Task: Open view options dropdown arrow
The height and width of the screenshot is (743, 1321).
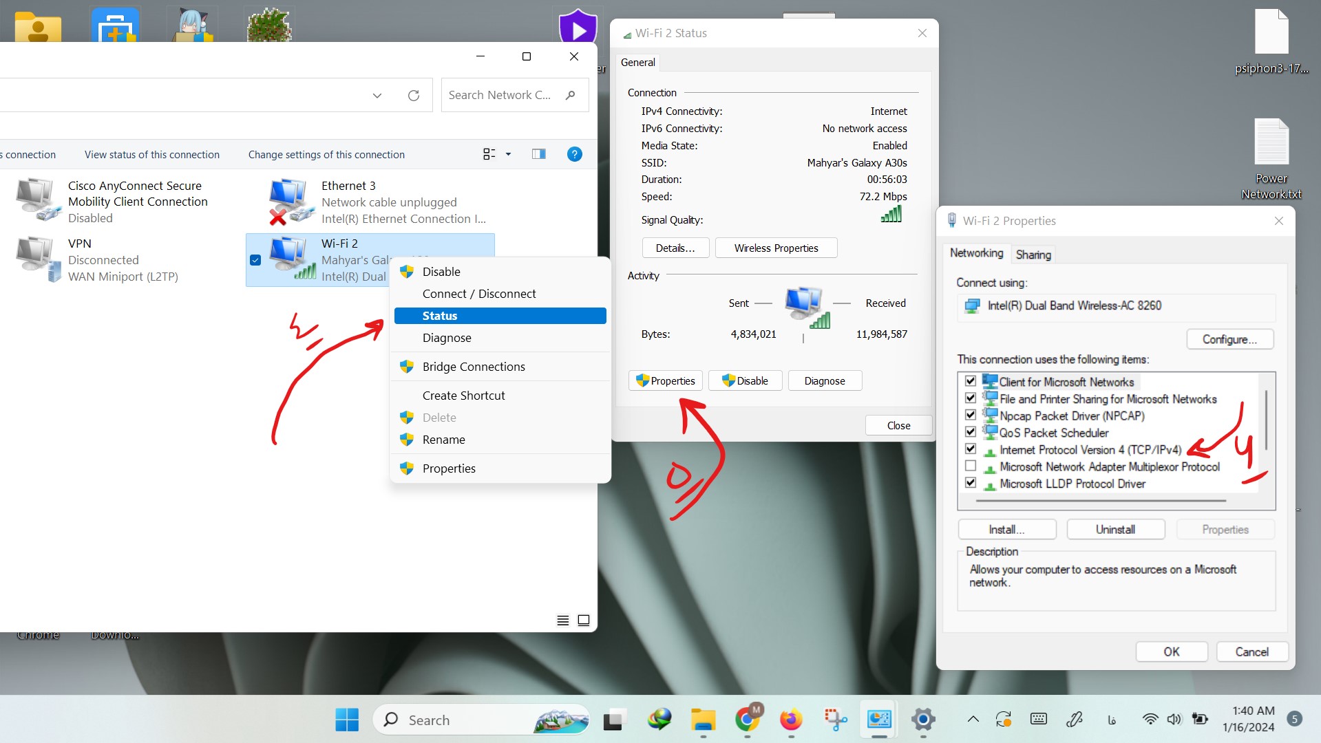Action: [508, 154]
